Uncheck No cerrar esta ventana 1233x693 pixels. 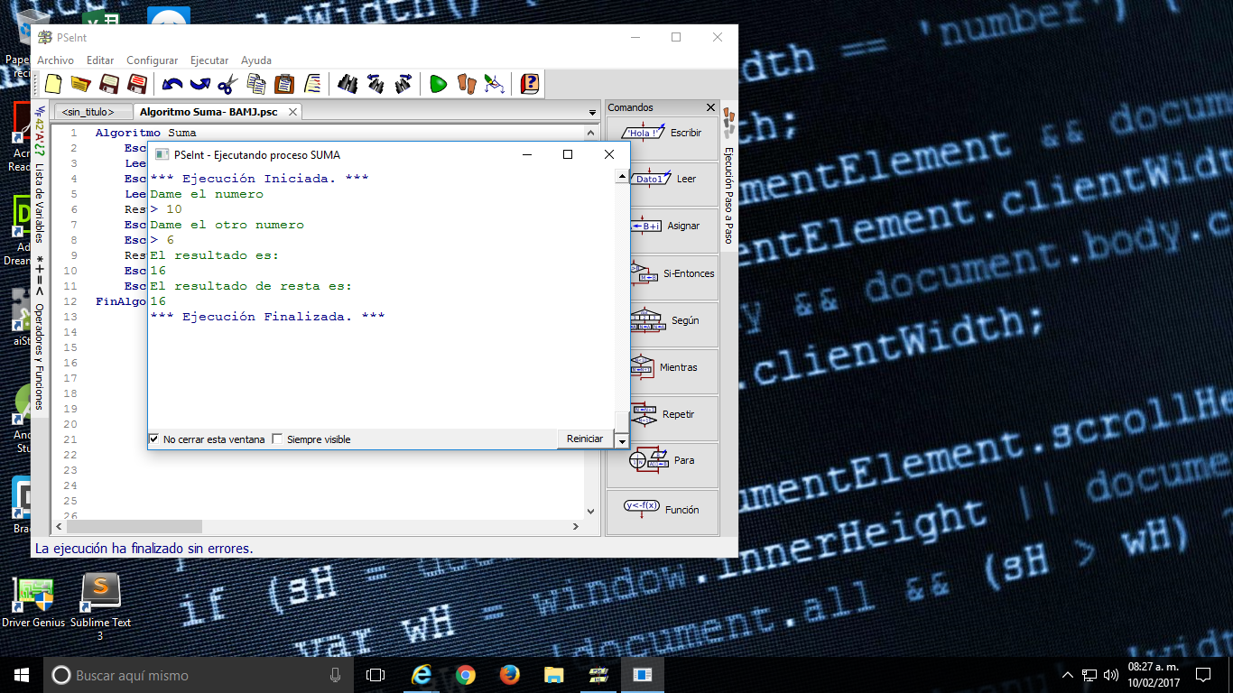[154, 439]
